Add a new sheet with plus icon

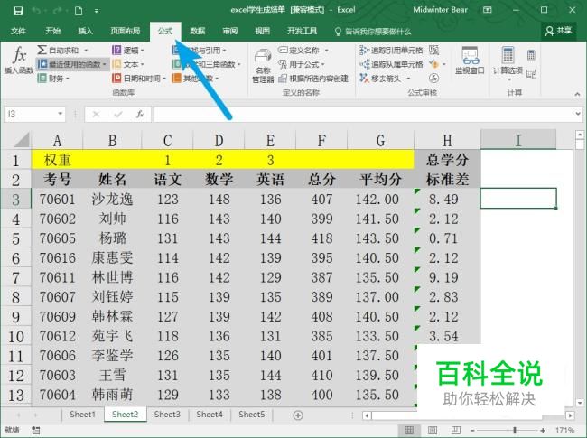coord(298,415)
